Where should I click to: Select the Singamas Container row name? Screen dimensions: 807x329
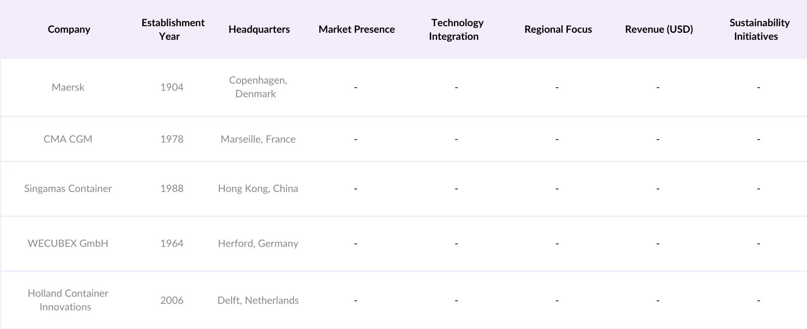point(68,188)
